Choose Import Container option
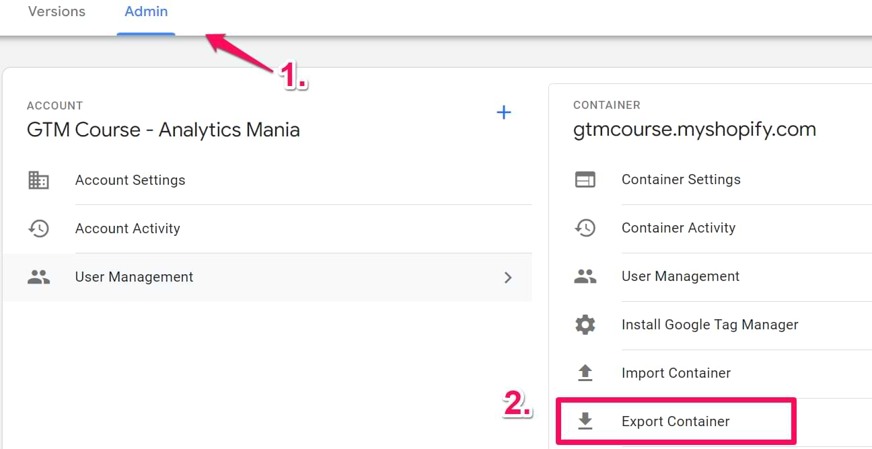Viewport: 872px width, 449px height. tap(676, 373)
